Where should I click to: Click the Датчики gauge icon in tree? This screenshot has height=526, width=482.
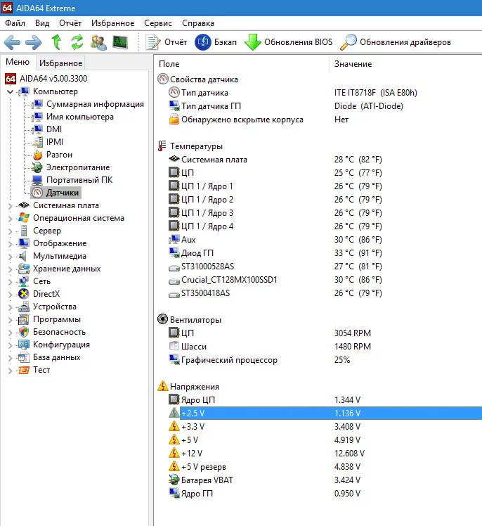(x=37, y=193)
